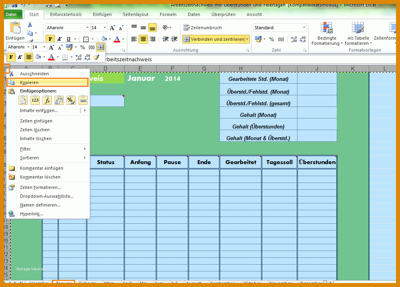Click the scissors cut icon in ribbon clipboard group
The width and height of the screenshot is (400, 287).
pyautogui.click(x=30, y=25)
